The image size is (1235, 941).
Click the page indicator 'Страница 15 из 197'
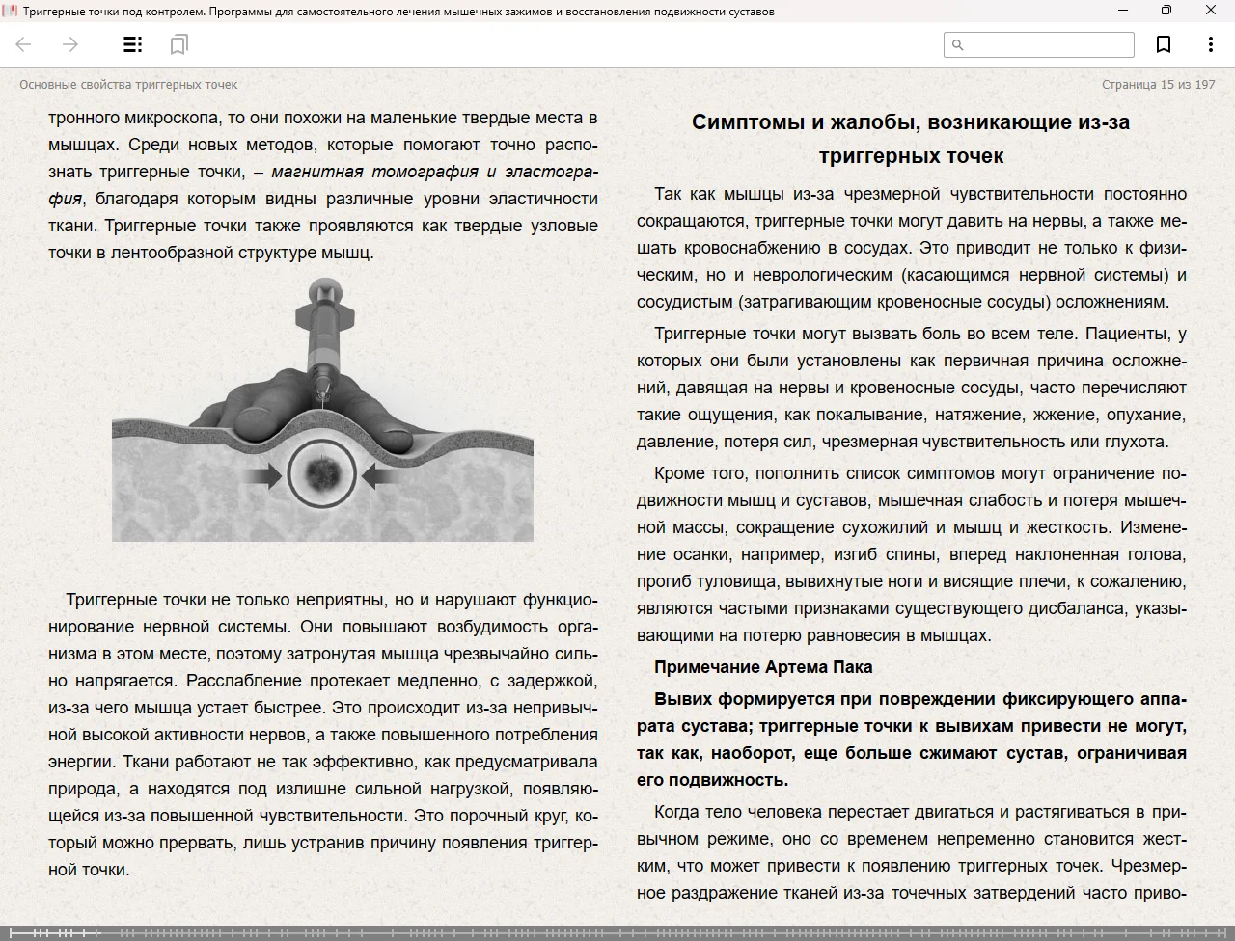1158,85
